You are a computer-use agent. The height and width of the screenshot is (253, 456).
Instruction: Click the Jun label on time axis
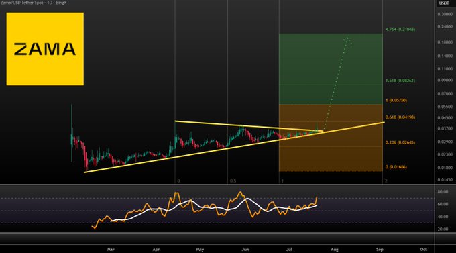[245, 250]
